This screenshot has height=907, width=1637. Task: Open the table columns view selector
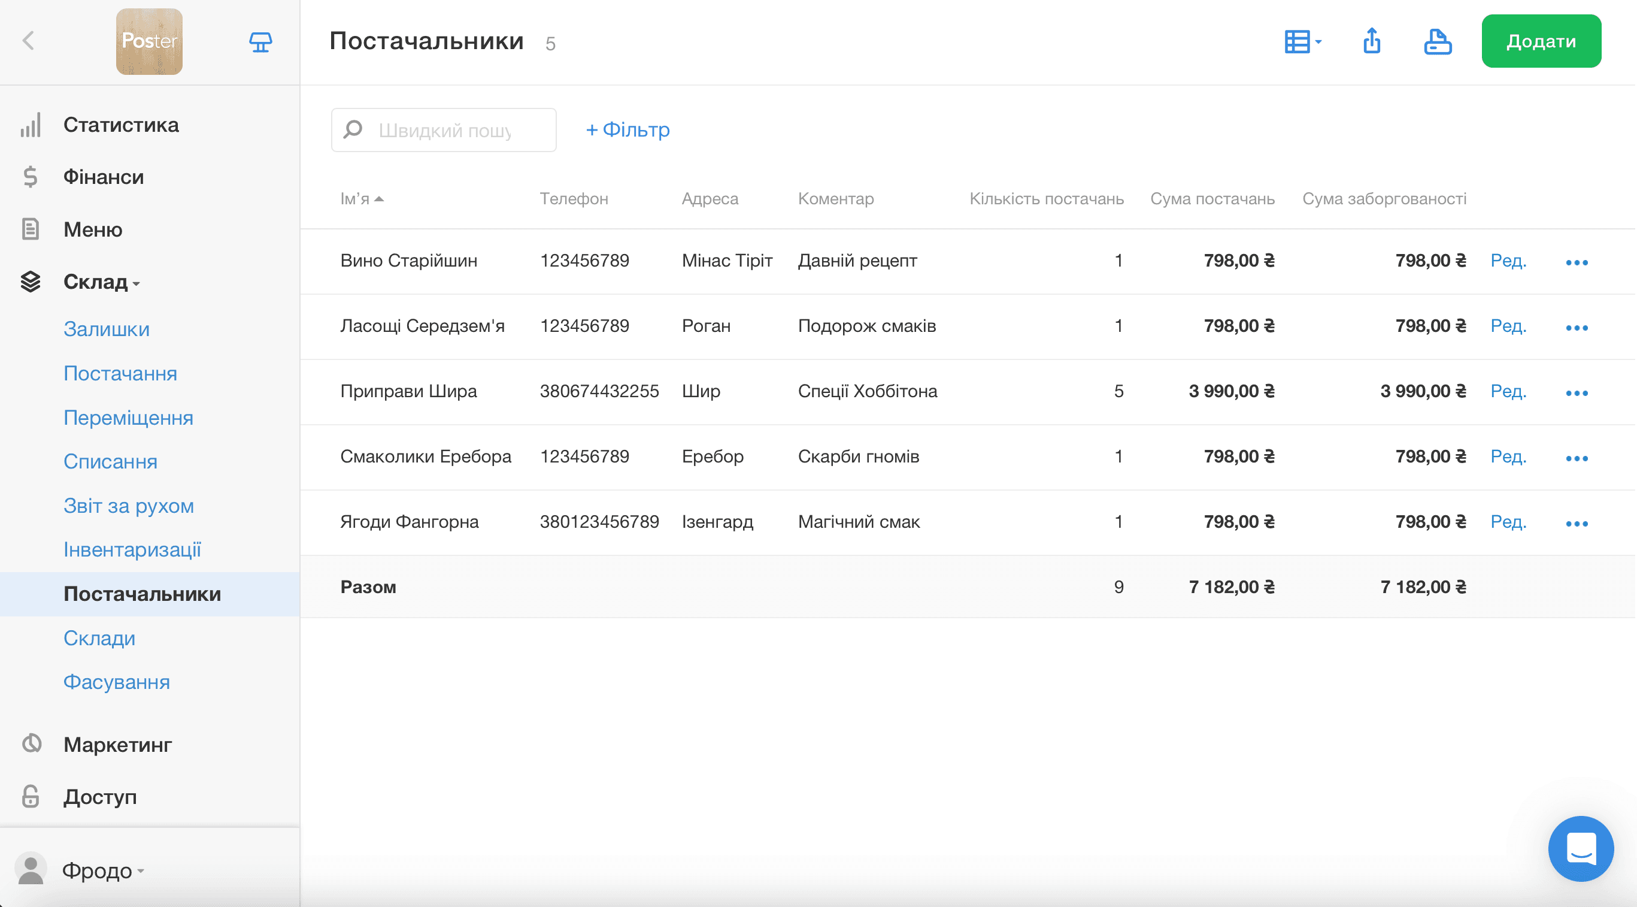click(x=1303, y=42)
